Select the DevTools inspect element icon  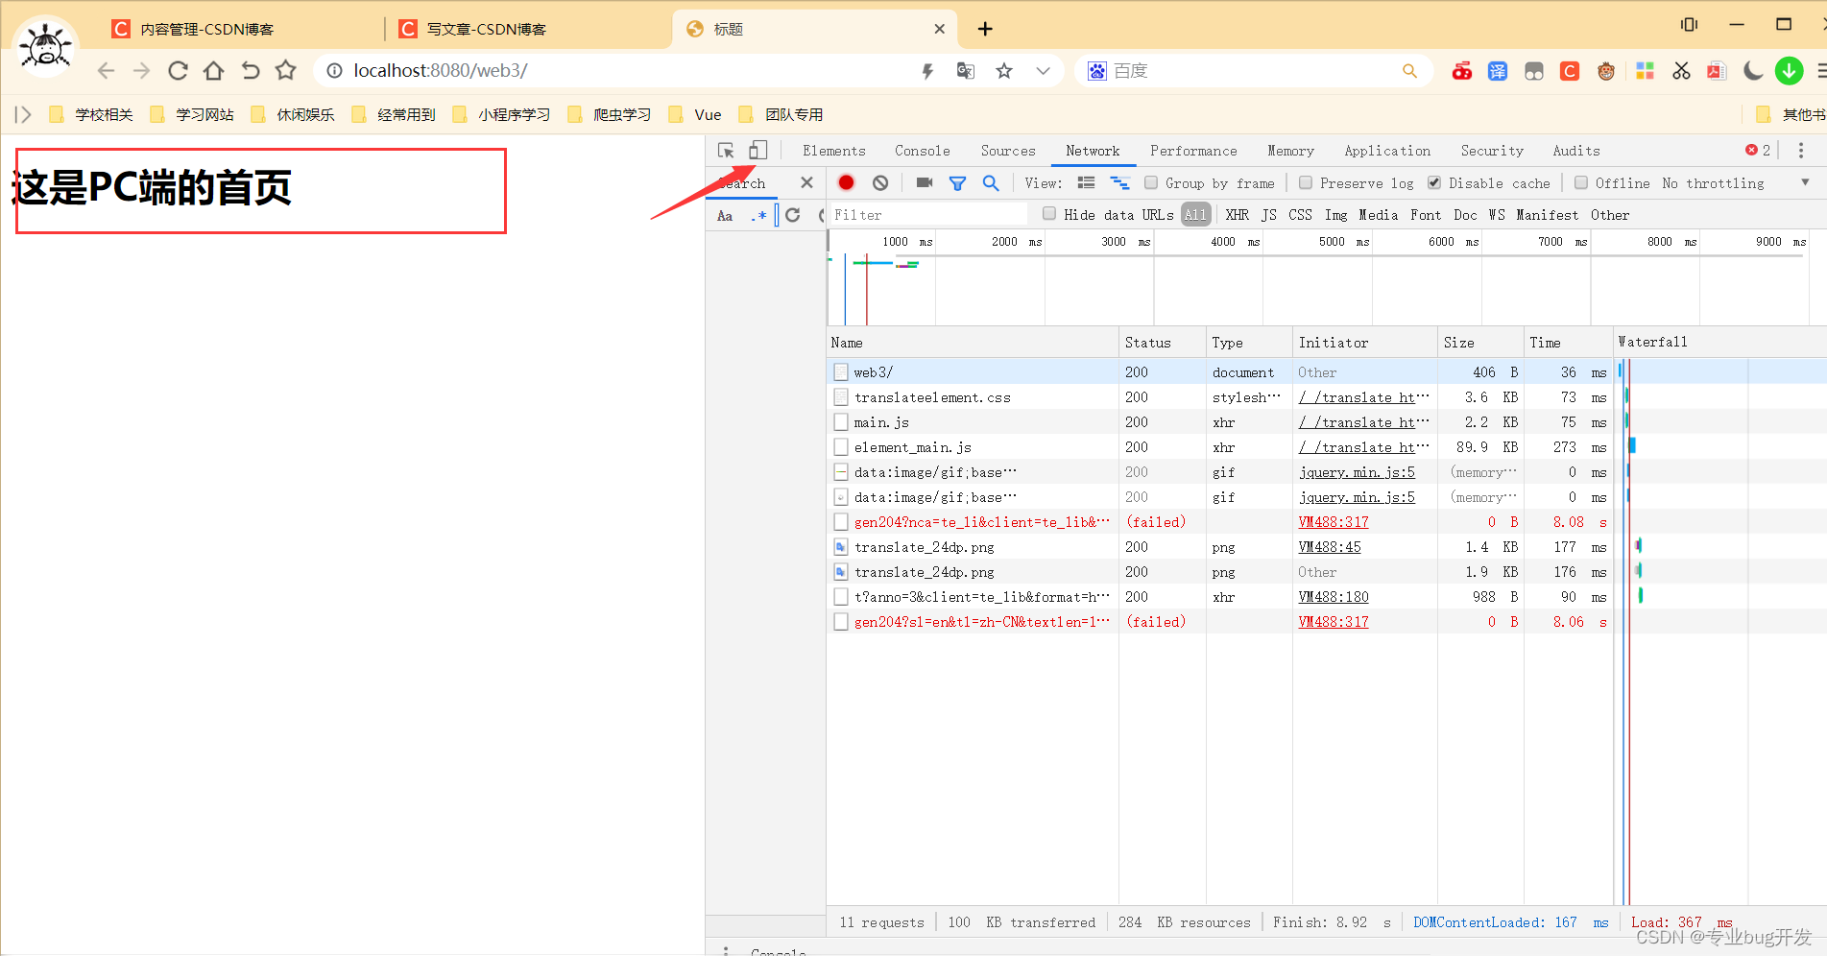pyautogui.click(x=726, y=151)
